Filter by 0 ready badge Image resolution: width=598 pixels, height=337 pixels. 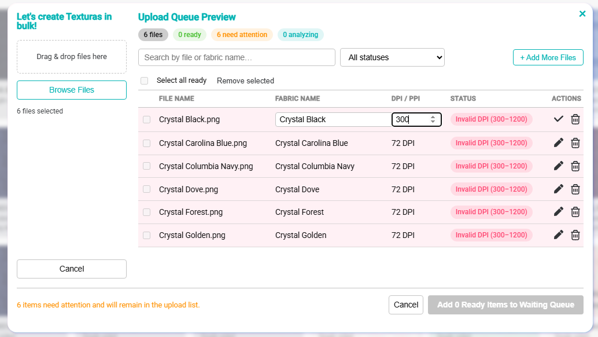[x=190, y=35]
